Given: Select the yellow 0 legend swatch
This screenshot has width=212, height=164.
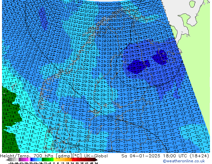Looking at the screenshot, I should pyautogui.click(x=55, y=159).
